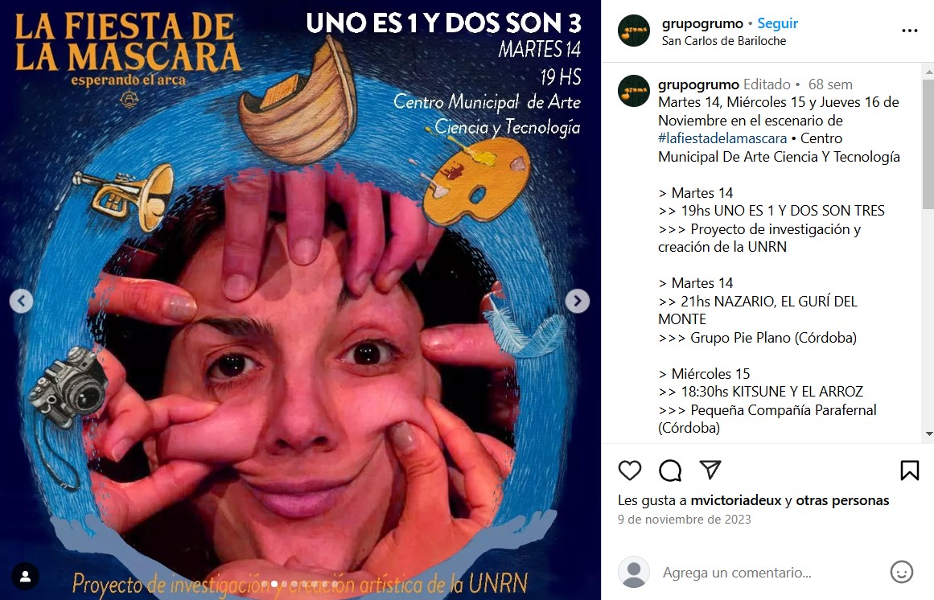
Task: Share the post via paper plane icon
Action: (710, 470)
